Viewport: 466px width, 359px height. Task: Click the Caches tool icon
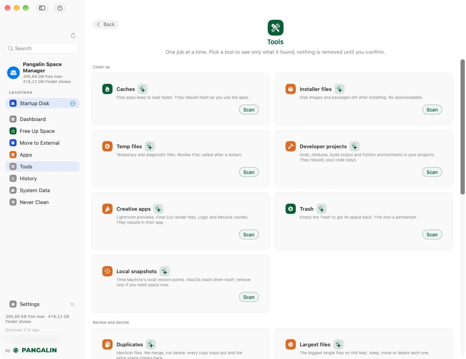(x=107, y=89)
